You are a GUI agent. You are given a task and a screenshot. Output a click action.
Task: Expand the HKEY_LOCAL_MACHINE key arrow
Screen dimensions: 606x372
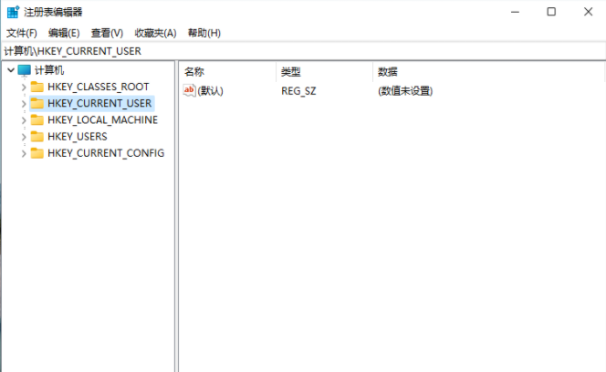(x=24, y=120)
